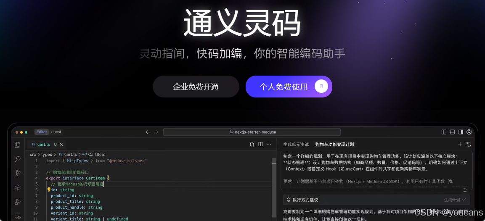The image size is (485, 221).
Task: Switch to Editor mode
Action: [x=42, y=132]
